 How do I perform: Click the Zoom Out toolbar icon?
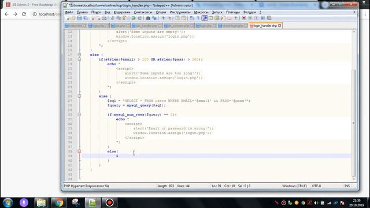pos(169,18)
